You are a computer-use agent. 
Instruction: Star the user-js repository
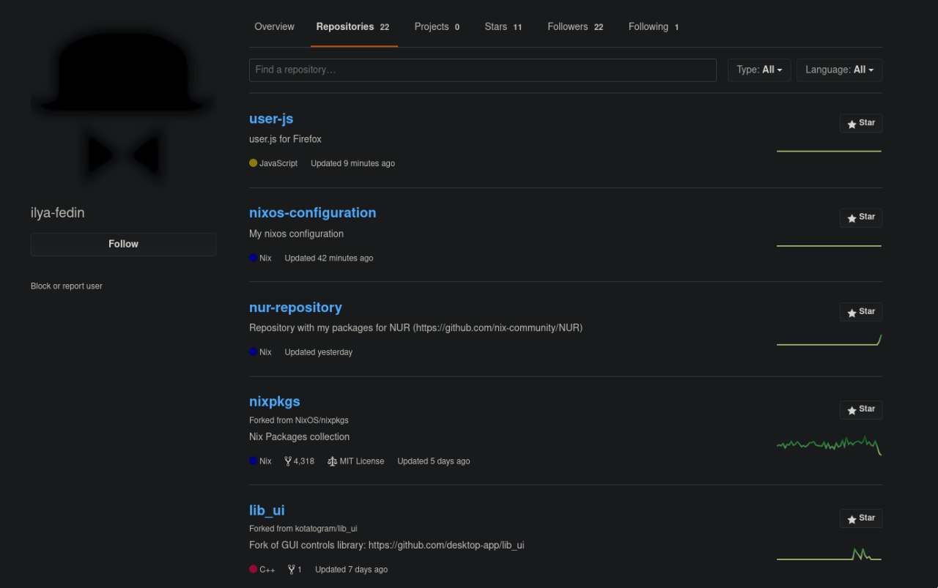coord(861,124)
